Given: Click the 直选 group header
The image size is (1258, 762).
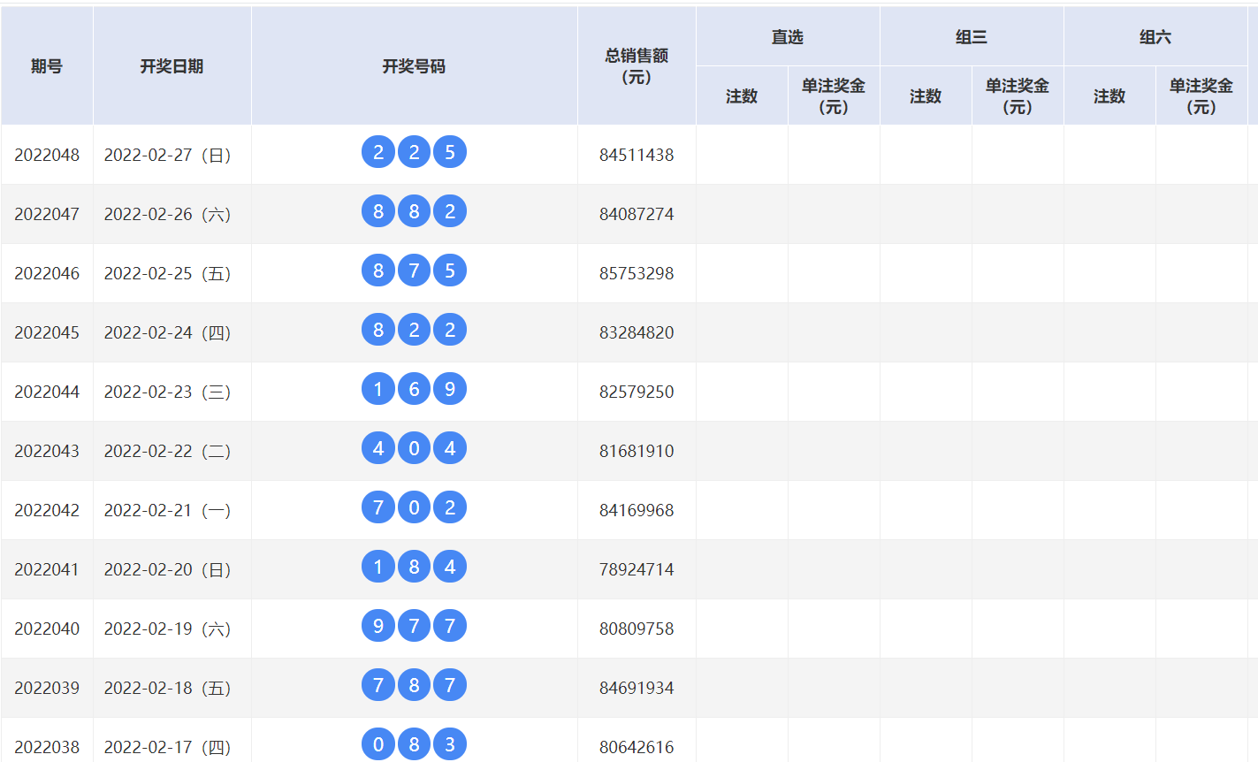Looking at the screenshot, I should tap(788, 36).
